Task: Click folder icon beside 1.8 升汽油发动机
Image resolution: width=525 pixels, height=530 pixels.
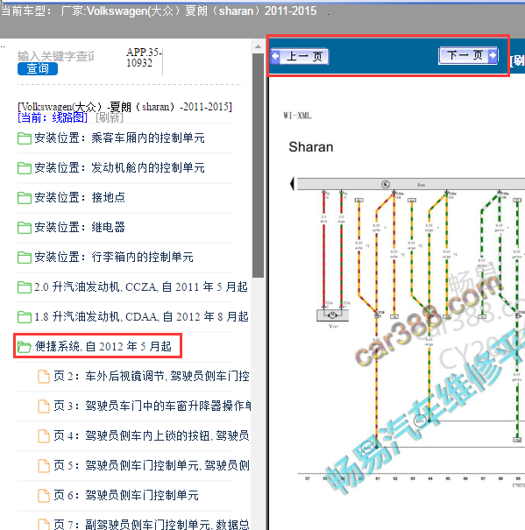Action: pos(25,317)
